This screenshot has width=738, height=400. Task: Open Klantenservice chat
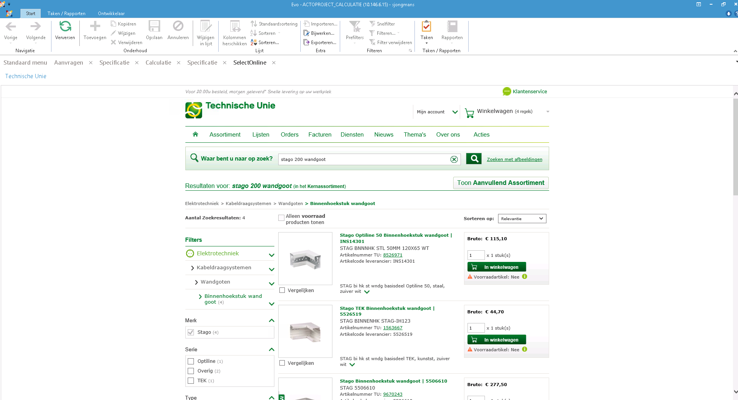525,91
